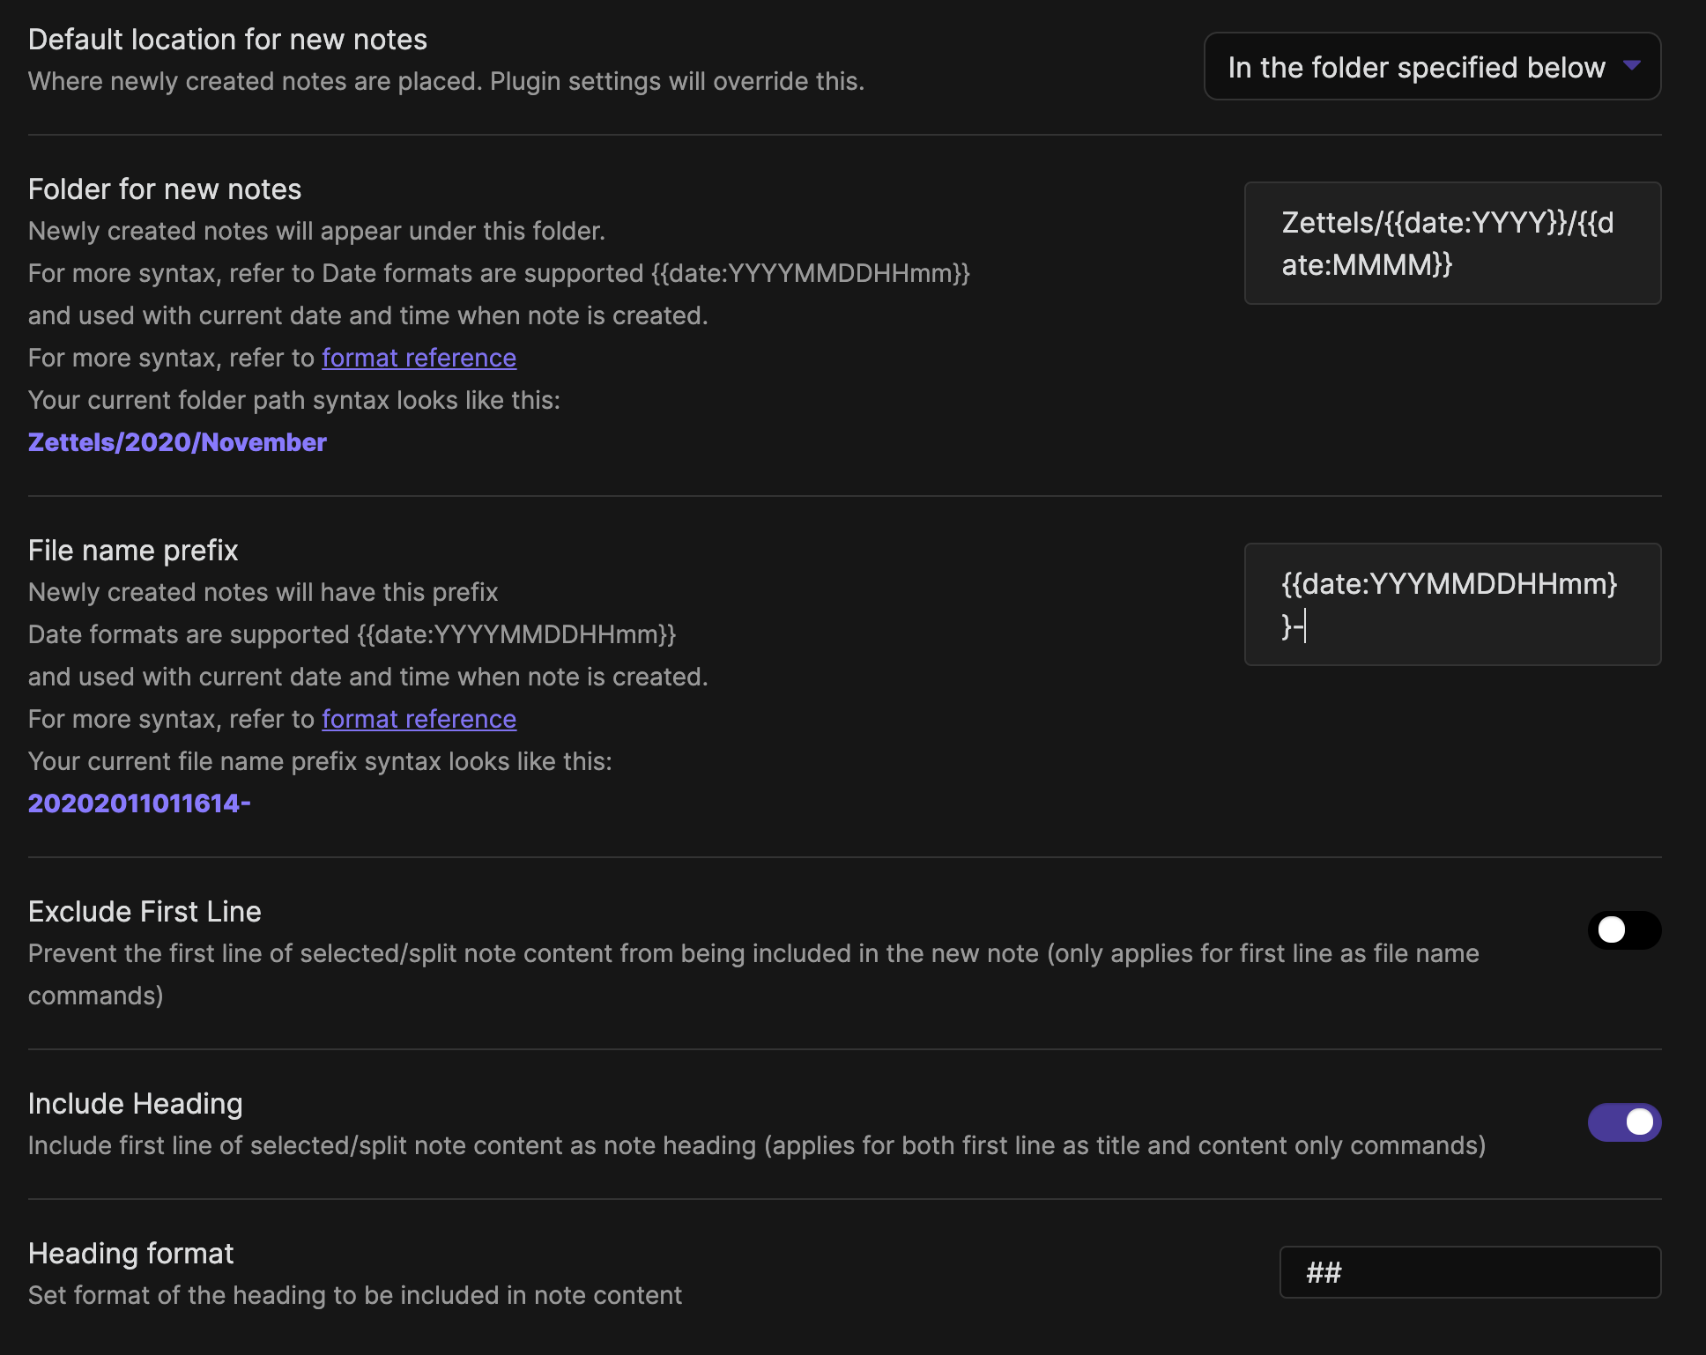Click the File name prefix text field
Viewport: 1706px width, 1355px height.
point(1451,604)
